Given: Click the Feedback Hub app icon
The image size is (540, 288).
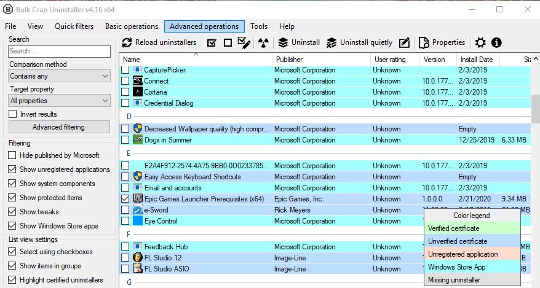Looking at the screenshot, I should pos(138,246).
